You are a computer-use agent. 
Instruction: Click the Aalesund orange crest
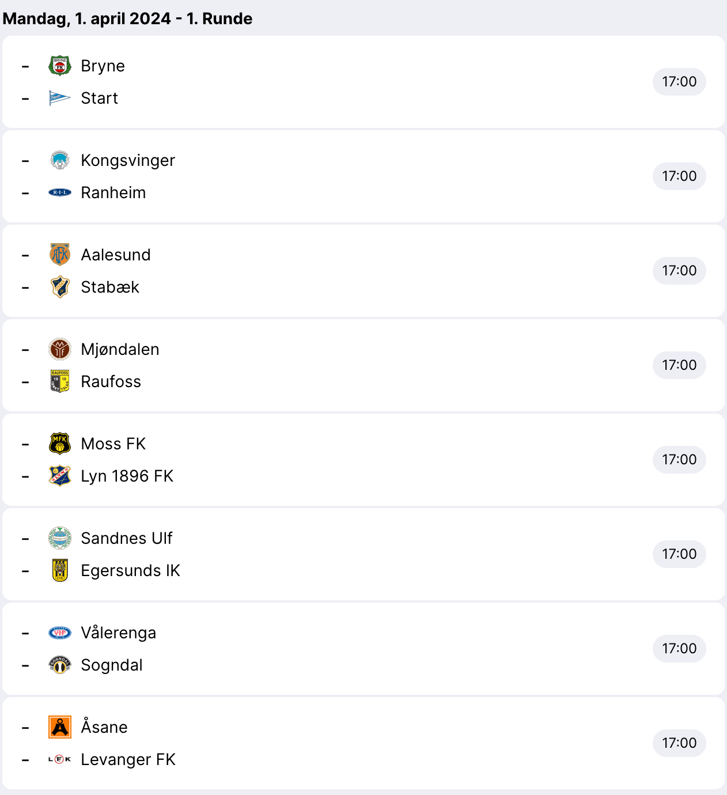(60, 255)
